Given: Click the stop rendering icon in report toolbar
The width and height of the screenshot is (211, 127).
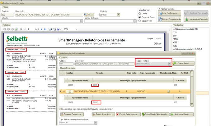Looking at the screenshot, I should click(12, 29).
